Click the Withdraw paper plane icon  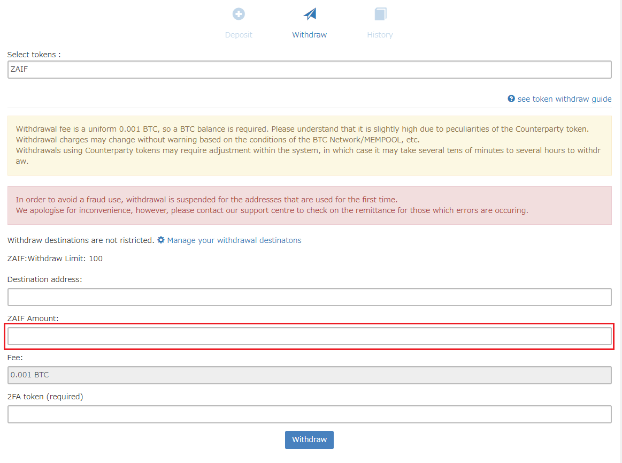click(x=310, y=14)
